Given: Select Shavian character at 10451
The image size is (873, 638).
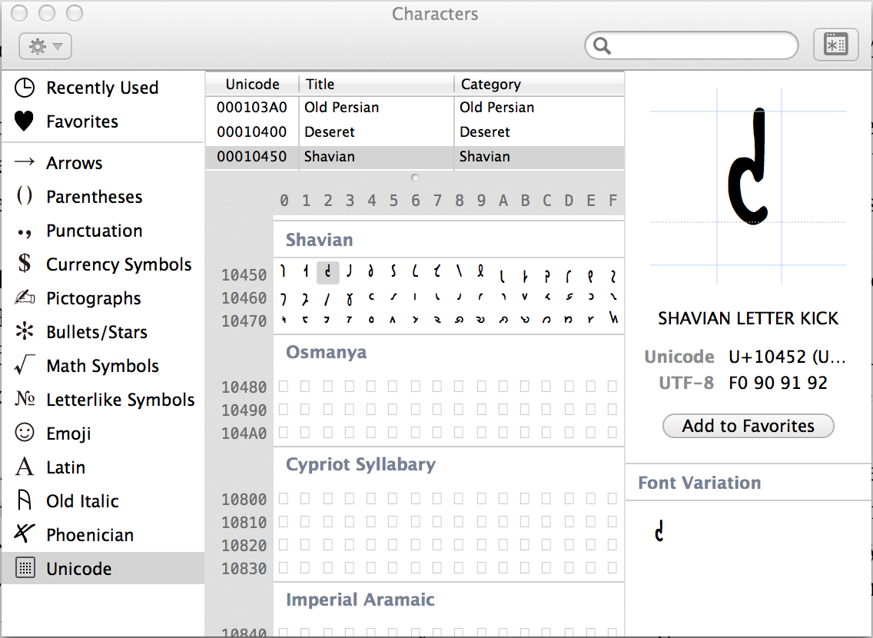Looking at the screenshot, I should click(x=306, y=271).
